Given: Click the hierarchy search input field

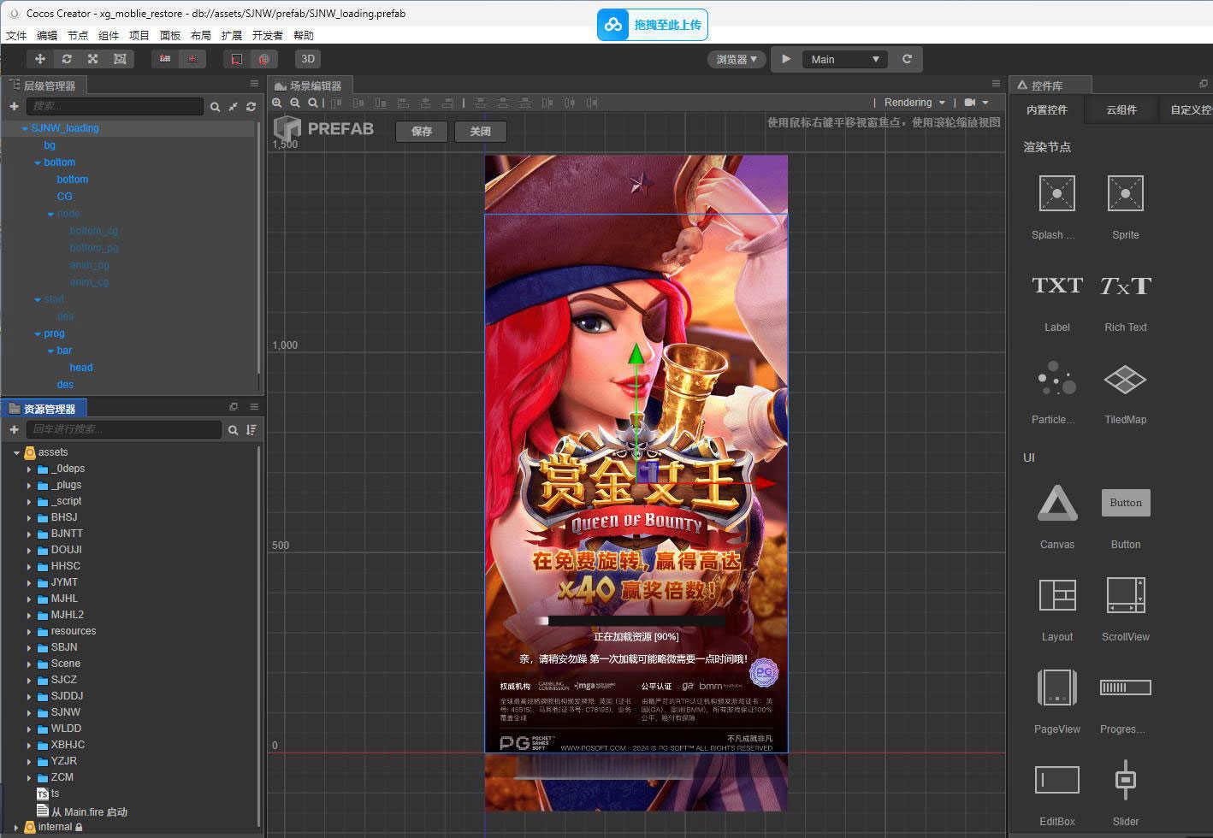Looking at the screenshot, I should coord(115,106).
